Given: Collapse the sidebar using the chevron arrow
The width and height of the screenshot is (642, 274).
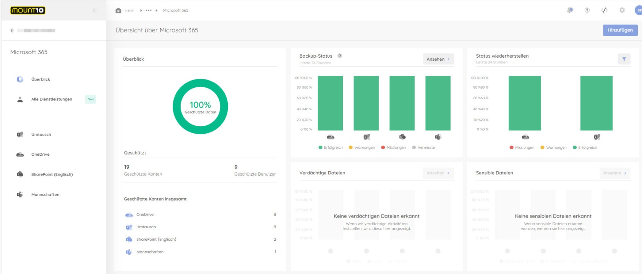Looking at the screenshot, I should (x=94, y=10).
